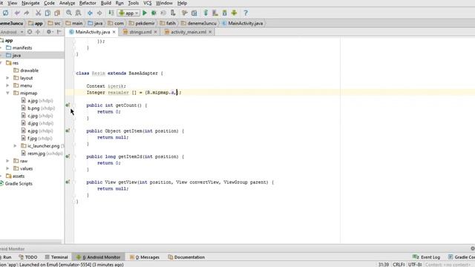Click the pekdemir breadcrumb
The height and width of the screenshot is (267, 475).
tap(142, 23)
